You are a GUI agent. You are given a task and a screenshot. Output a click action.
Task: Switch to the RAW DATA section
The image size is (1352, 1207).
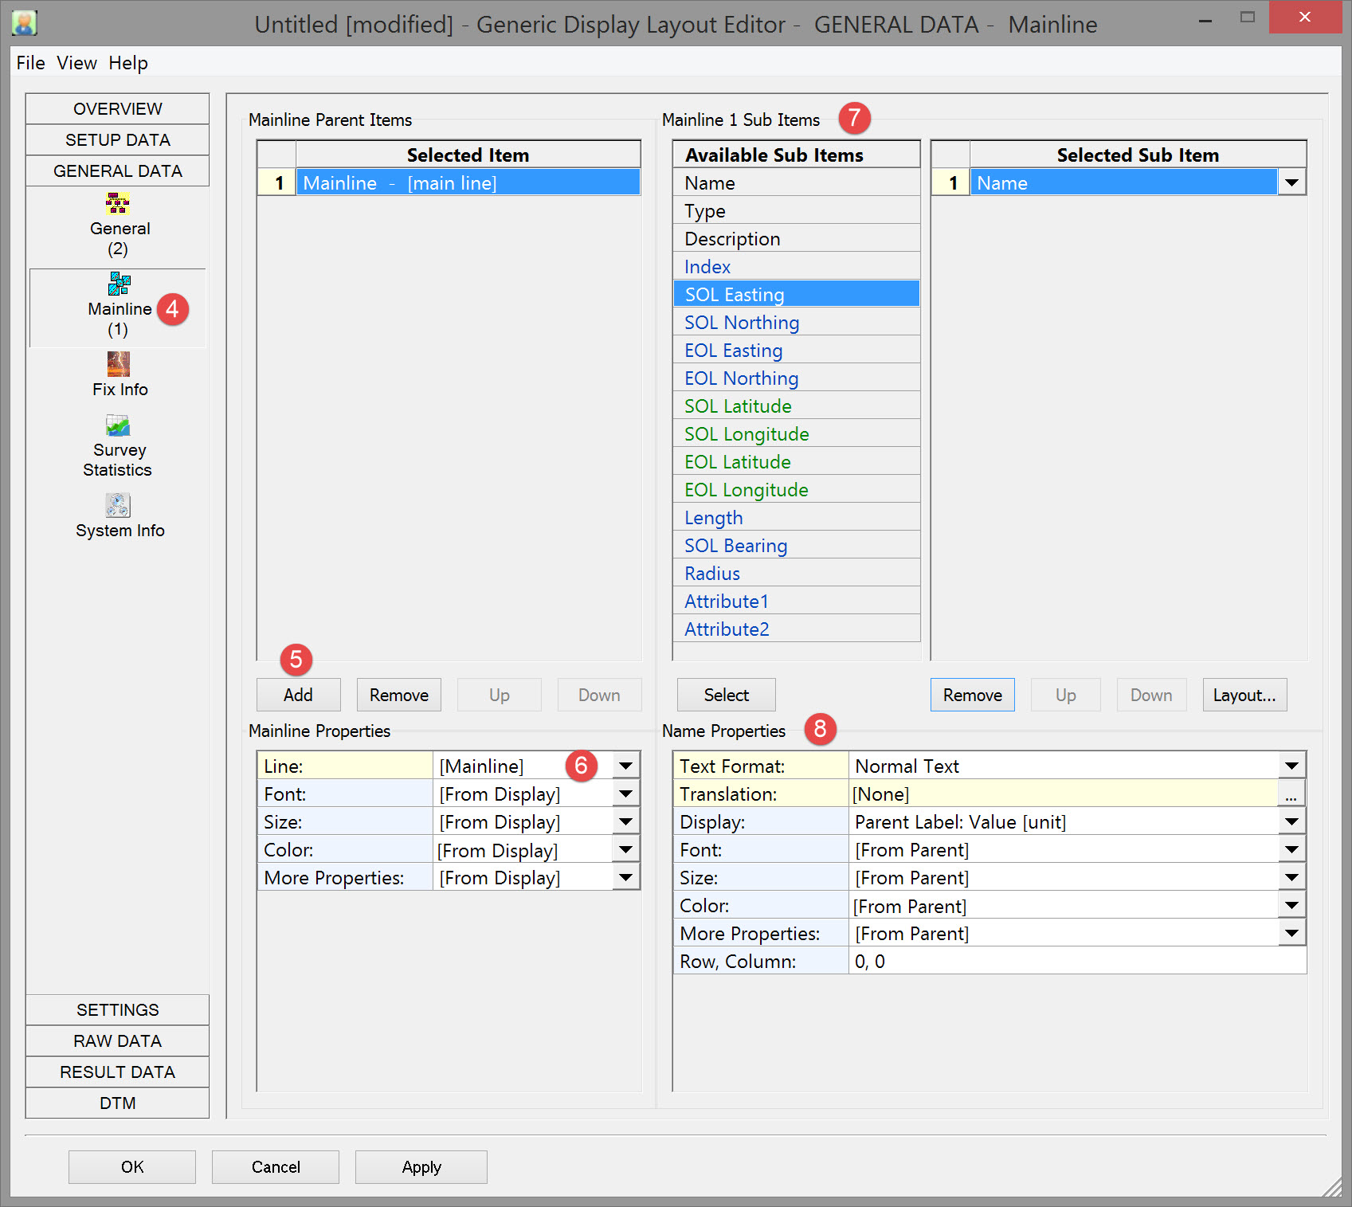(x=118, y=1041)
